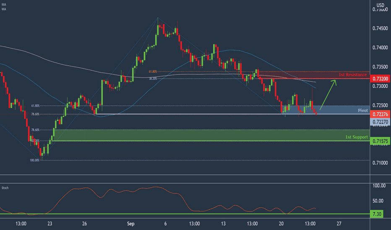Click the 0.71000 price axis value

(x=380, y=163)
